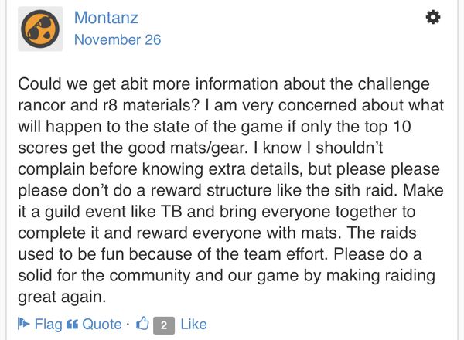Viewport: 464px width, 340px height.
Task: Show who liked via the 2 badge
Action: 163,325
